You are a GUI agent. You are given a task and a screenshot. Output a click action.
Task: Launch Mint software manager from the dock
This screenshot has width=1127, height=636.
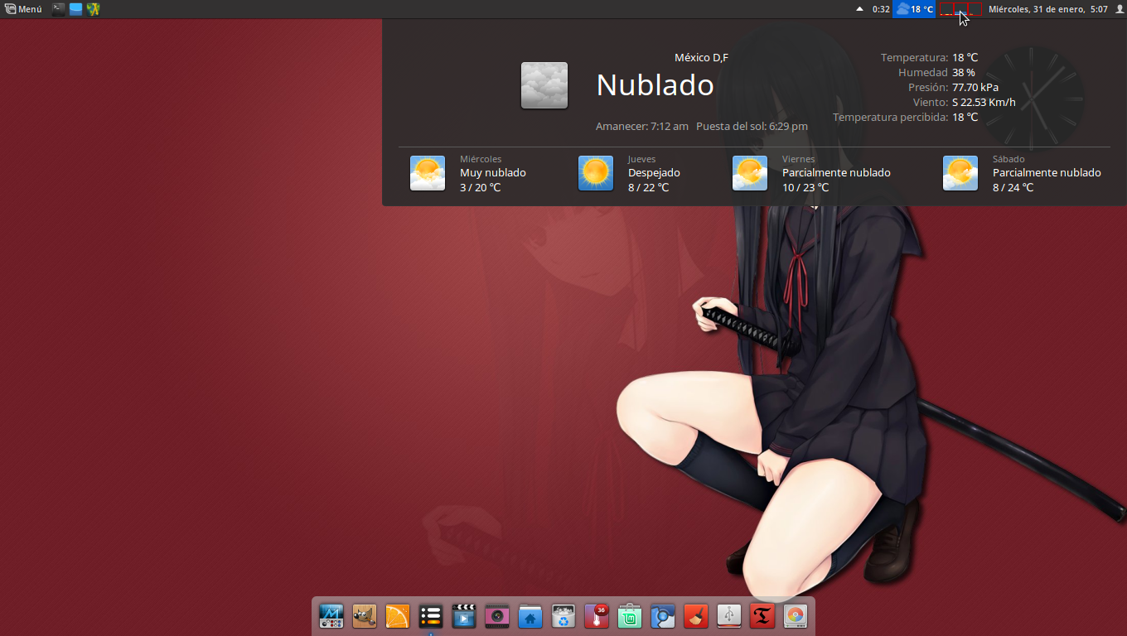(x=630, y=616)
